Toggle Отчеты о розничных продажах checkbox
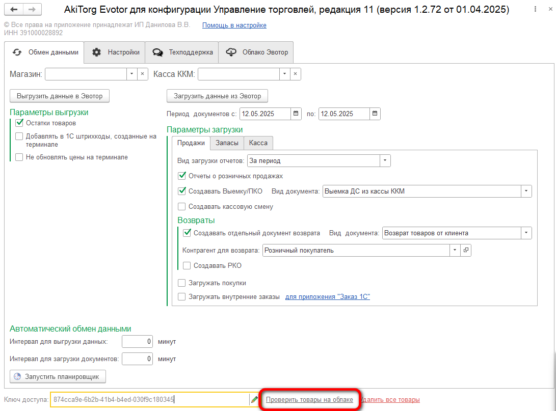 pyautogui.click(x=181, y=176)
